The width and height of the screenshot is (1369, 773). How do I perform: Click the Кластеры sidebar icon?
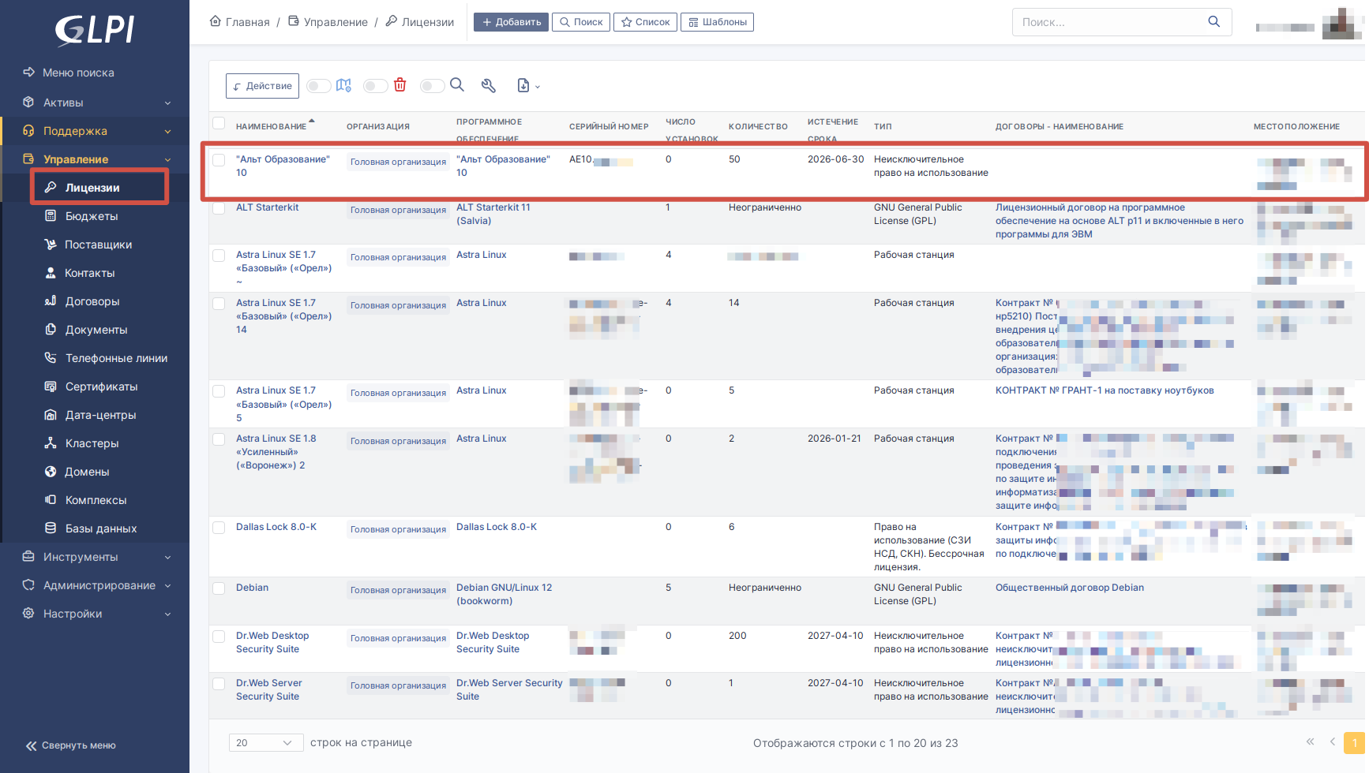[x=51, y=443]
